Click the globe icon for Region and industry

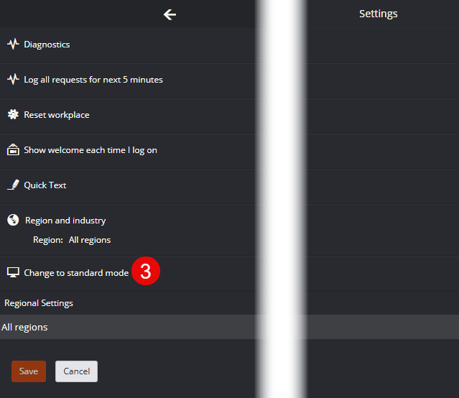pyautogui.click(x=13, y=220)
